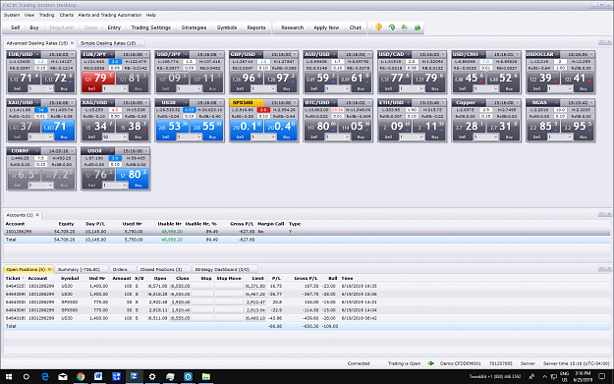Close the Open Positions tab
The image size is (614, 384).
click(x=49, y=269)
